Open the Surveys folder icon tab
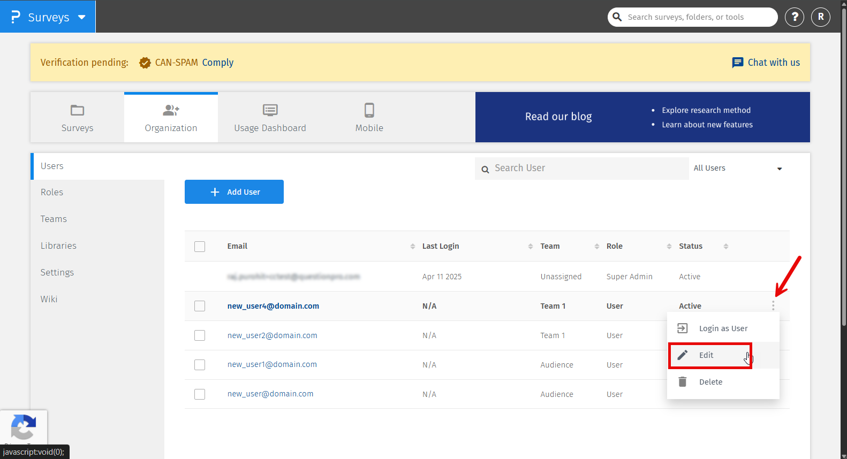847x459 pixels. coord(77,111)
